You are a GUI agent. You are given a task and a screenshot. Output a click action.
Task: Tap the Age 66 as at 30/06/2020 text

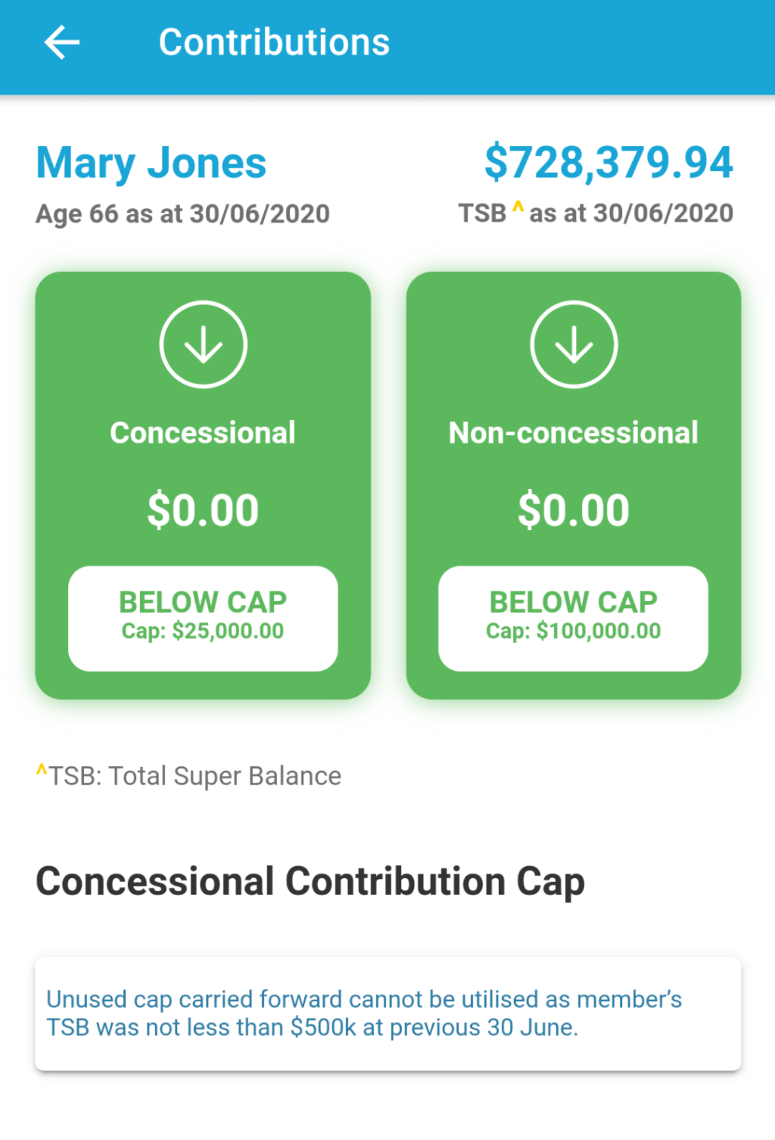tap(183, 214)
